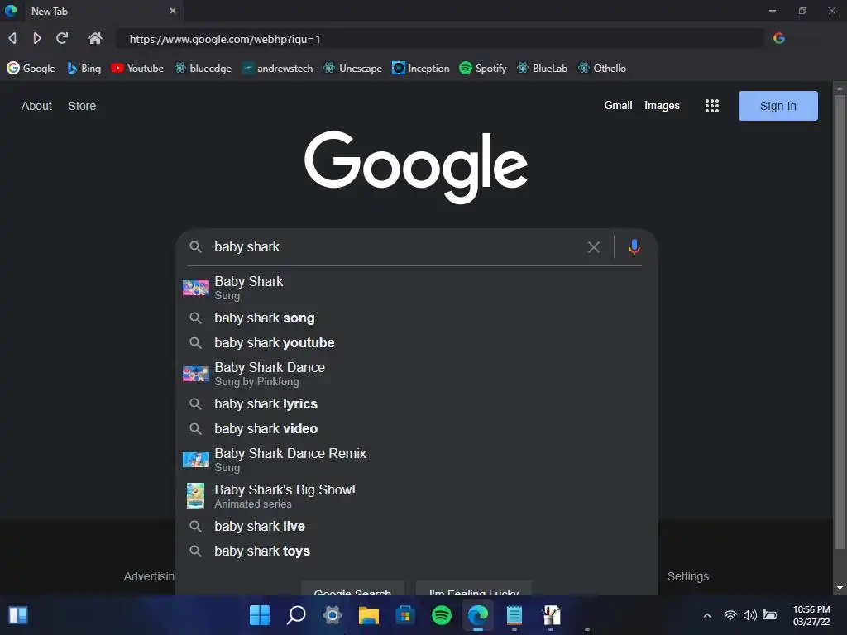Select Baby Shark's Big Show! suggestion
The height and width of the screenshot is (635, 847).
coord(417,496)
